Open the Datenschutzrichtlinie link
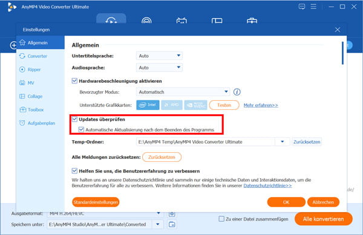The width and height of the screenshot is (363, 235). point(267,185)
